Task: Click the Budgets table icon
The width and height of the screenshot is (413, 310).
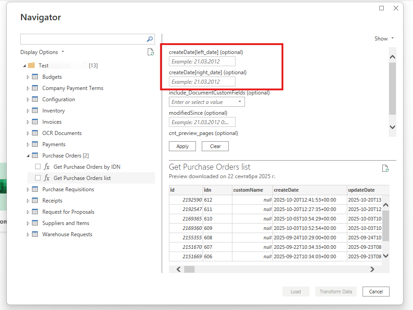Action: 35,77
